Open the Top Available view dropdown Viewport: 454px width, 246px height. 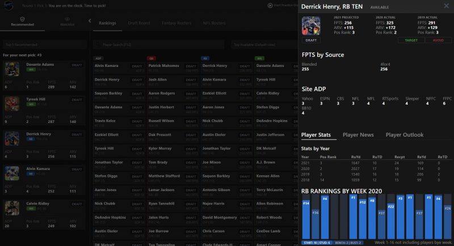263,45
